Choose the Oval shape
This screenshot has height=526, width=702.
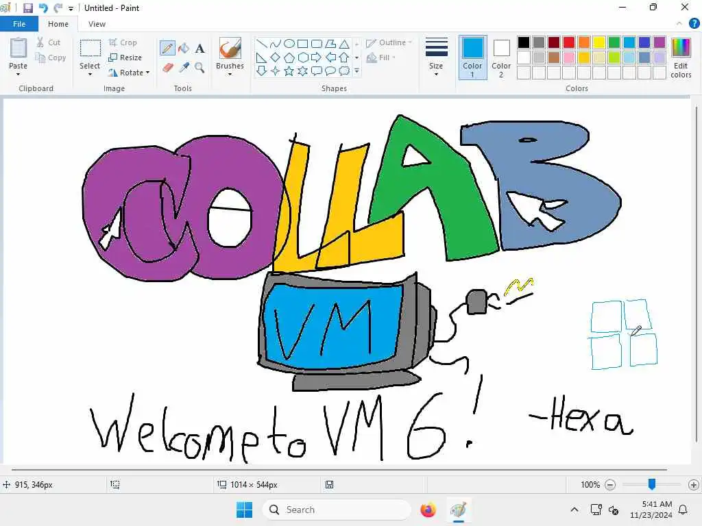click(x=289, y=43)
